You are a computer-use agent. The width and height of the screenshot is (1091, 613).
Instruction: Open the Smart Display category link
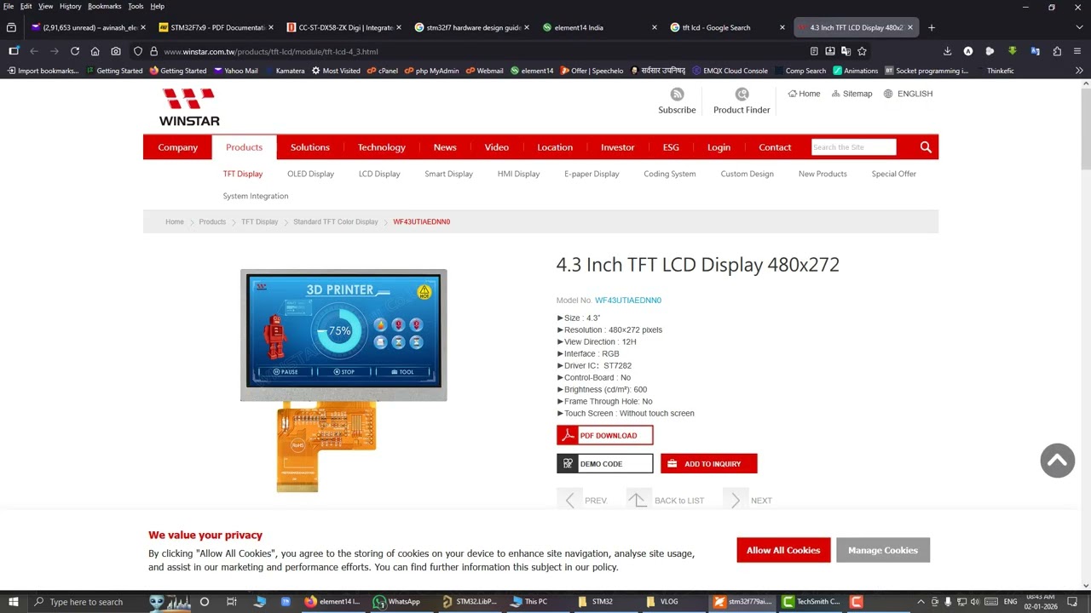pyautogui.click(x=448, y=174)
